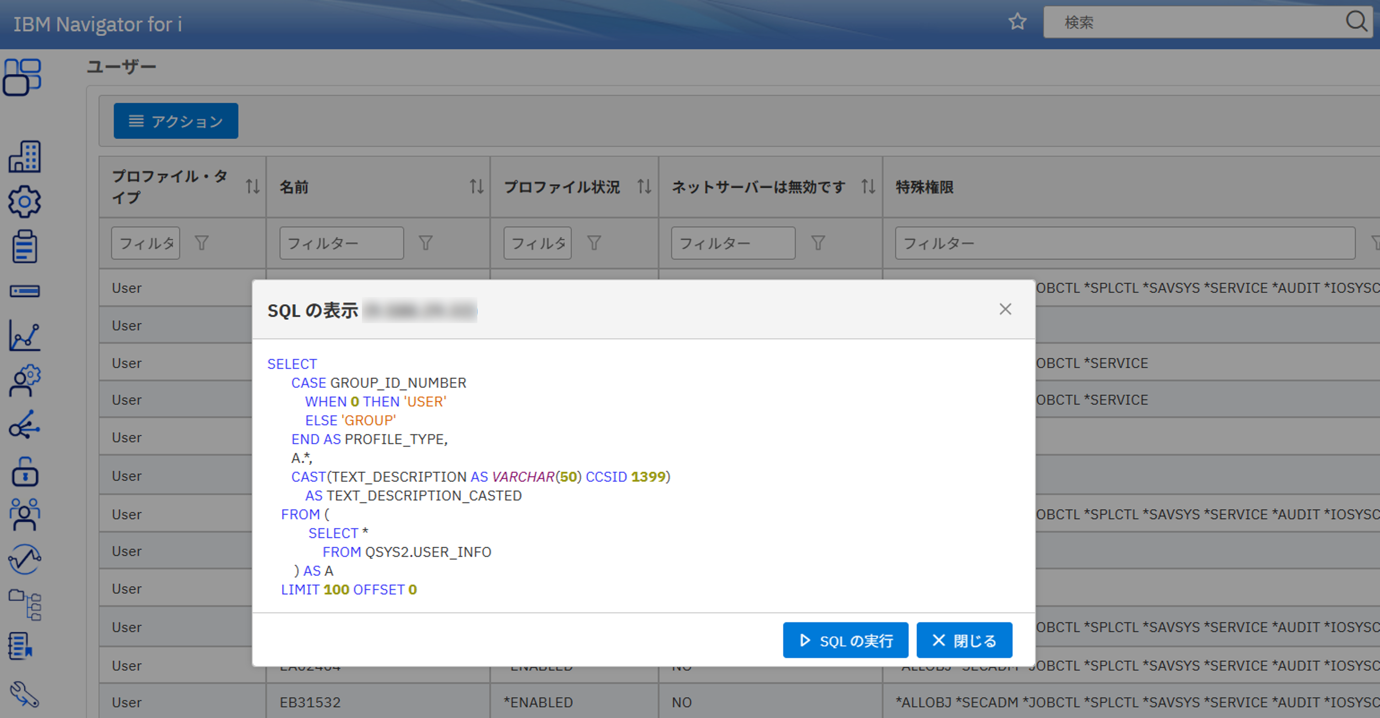The width and height of the screenshot is (1380, 718).
Task: Click ネットサーバー column filter funnel icon
Action: pos(818,243)
